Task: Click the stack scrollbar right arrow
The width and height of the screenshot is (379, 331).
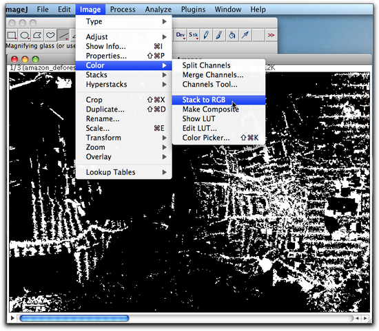Action: click(x=365, y=318)
